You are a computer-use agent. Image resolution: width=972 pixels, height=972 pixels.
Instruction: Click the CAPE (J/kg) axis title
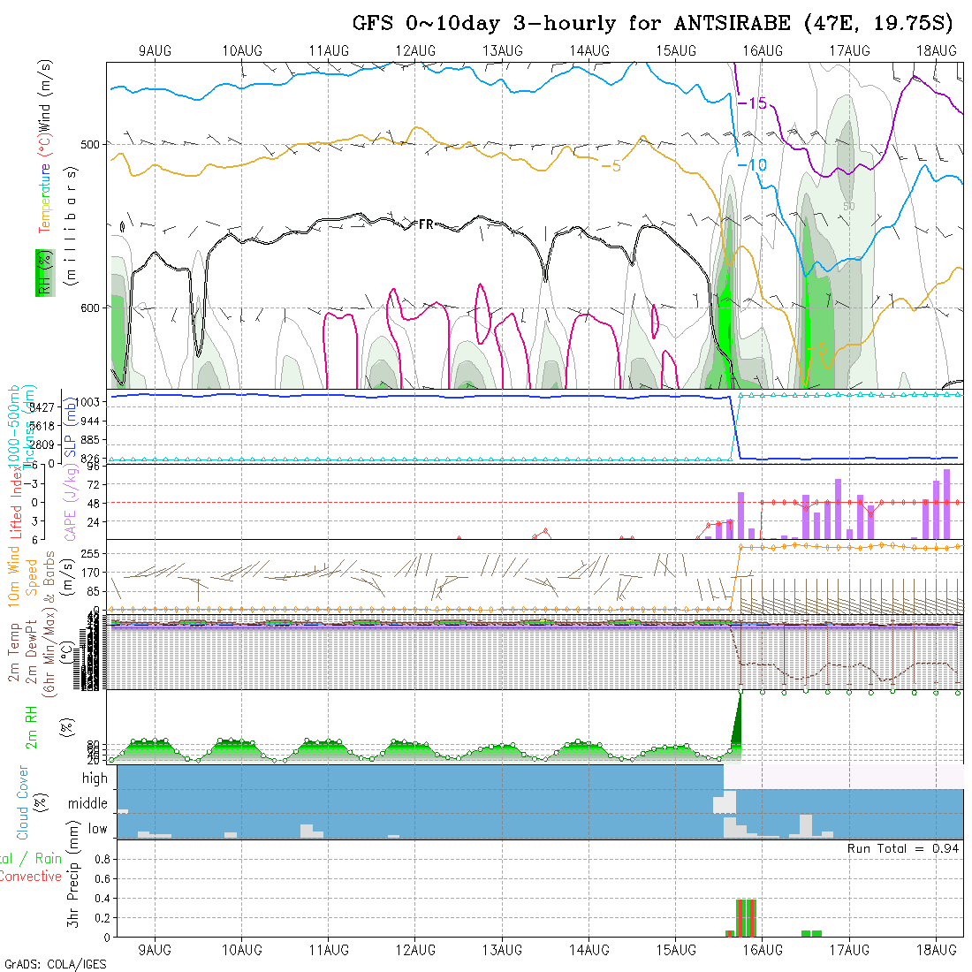(x=70, y=502)
